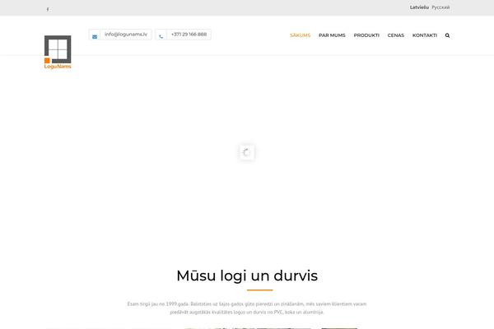
Task: Open the Cenas page
Action: point(396,35)
